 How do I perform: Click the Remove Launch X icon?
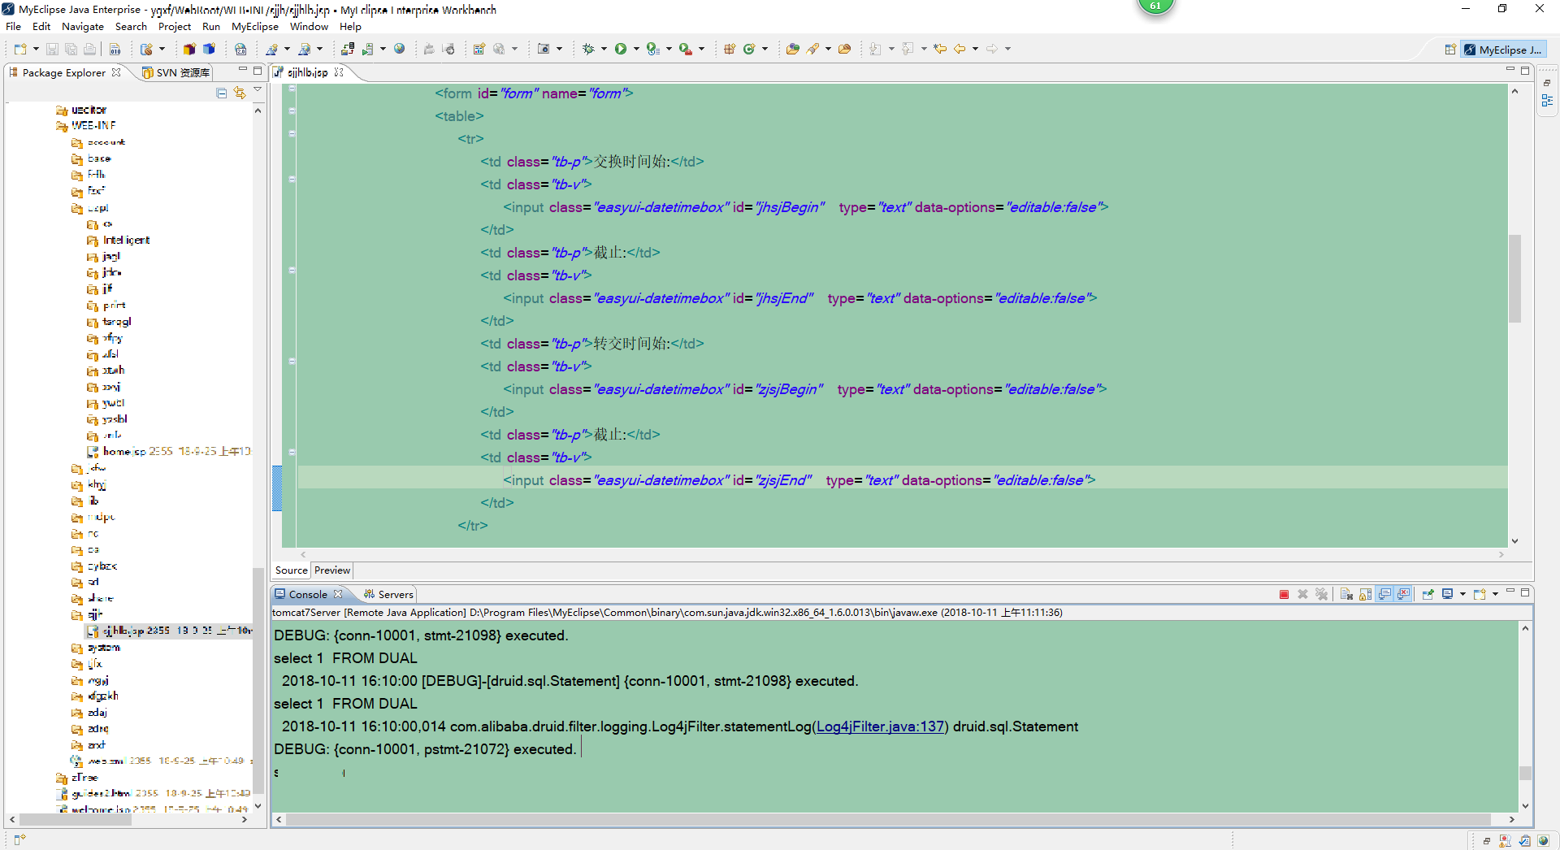click(x=1302, y=594)
